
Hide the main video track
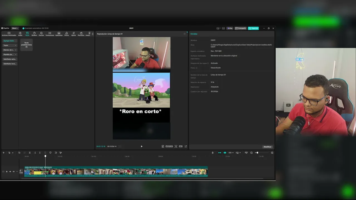tap(10, 171)
